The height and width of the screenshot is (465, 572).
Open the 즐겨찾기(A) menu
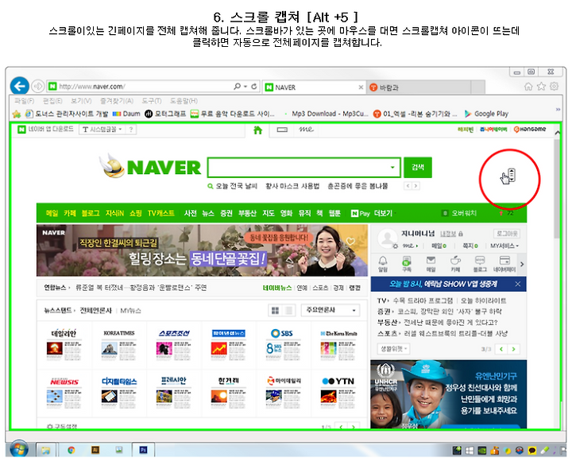tap(117, 101)
